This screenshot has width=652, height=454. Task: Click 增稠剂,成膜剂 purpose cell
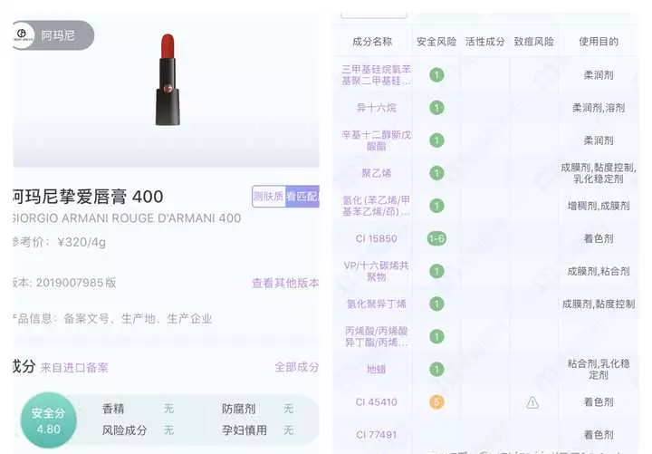coord(599,206)
